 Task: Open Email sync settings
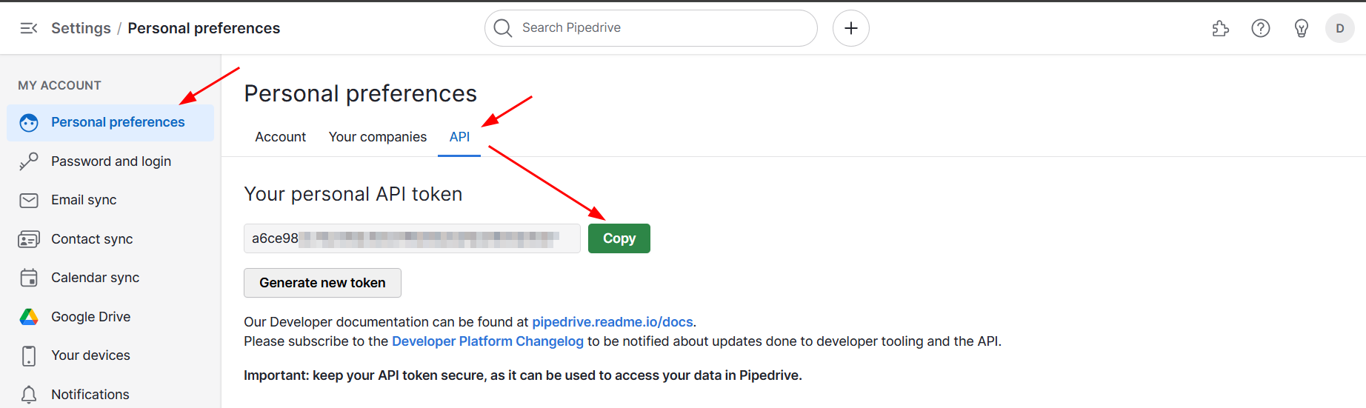pos(84,200)
